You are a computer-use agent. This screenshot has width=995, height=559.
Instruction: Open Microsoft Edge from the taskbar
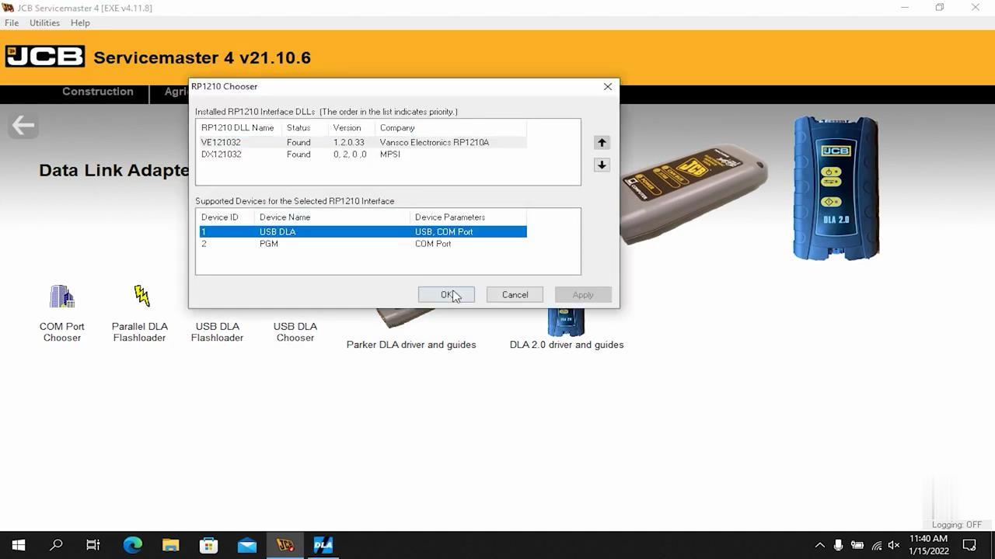[x=132, y=545]
